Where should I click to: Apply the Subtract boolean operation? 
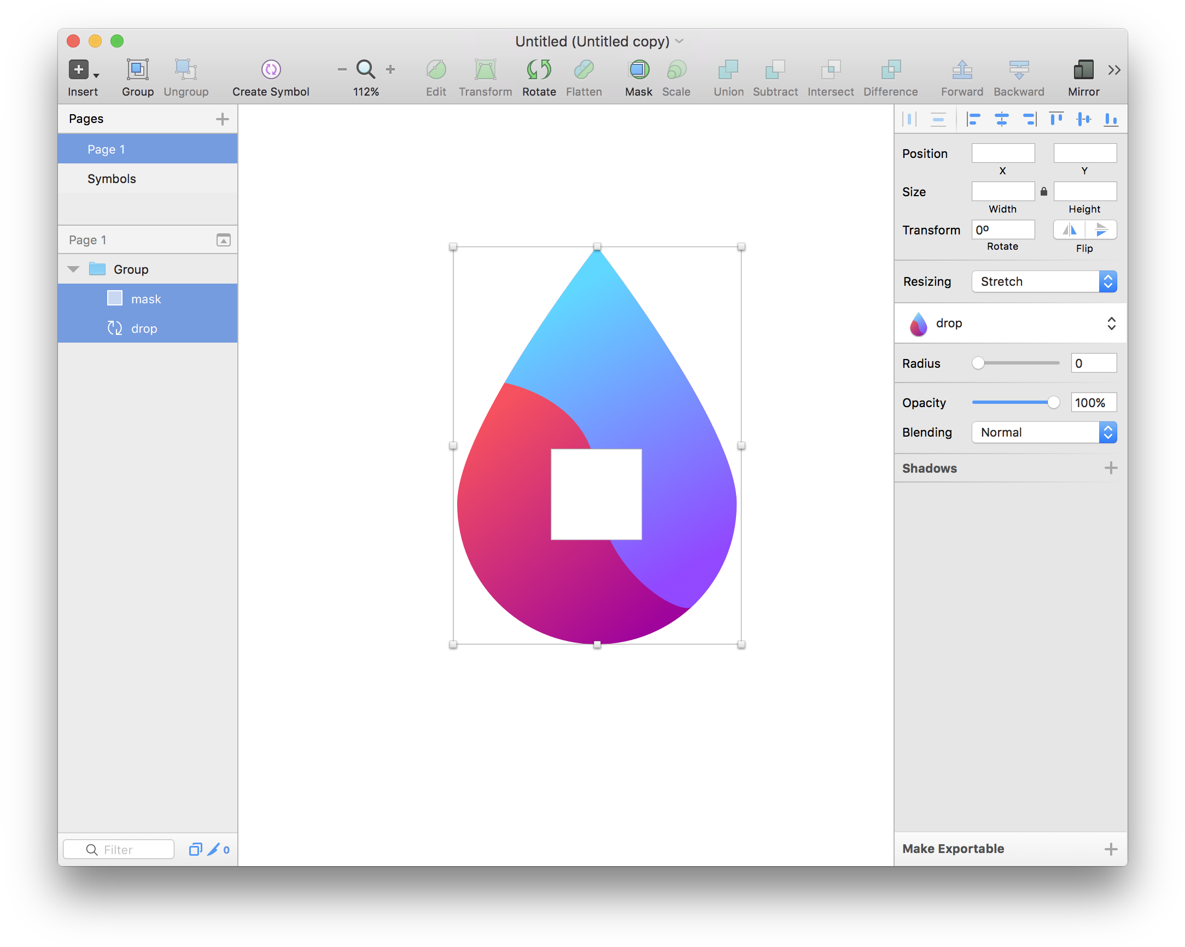click(x=775, y=70)
